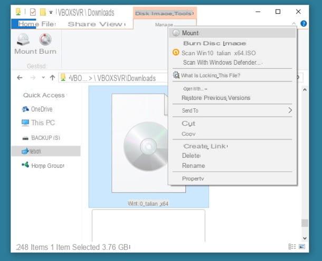This screenshot has width=322, height=261.
Task: Choose Delete in the context menu
Action: [x=232, y=156]
